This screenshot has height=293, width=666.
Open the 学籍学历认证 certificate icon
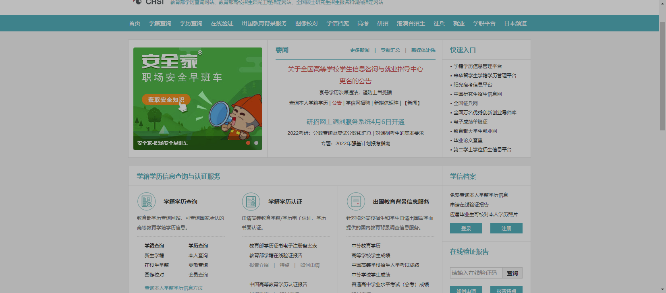(251, 201)
